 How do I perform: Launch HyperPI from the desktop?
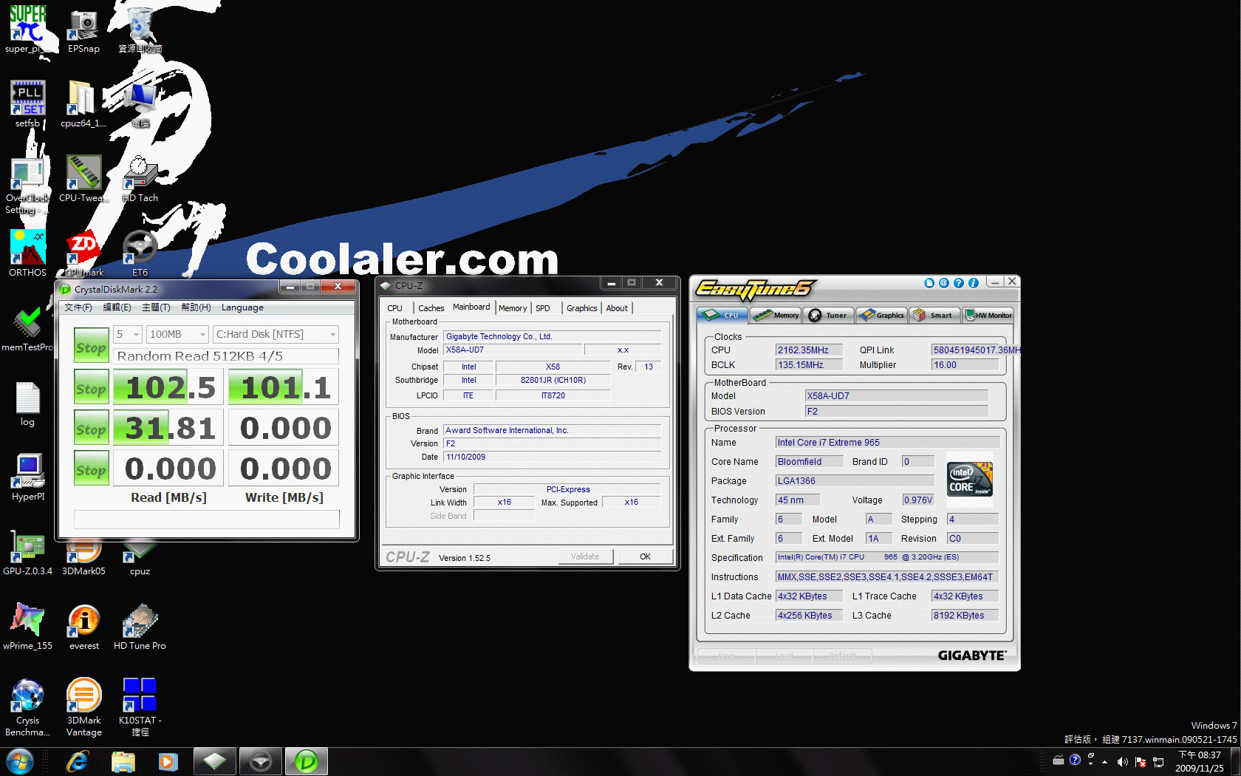[x=28, y=477]
